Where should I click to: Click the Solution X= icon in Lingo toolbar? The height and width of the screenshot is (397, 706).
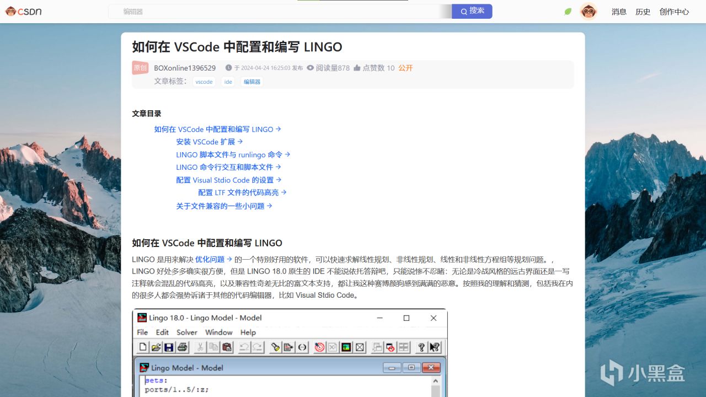333,347
